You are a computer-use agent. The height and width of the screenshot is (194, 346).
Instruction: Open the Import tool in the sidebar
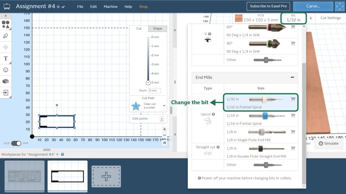6,93
